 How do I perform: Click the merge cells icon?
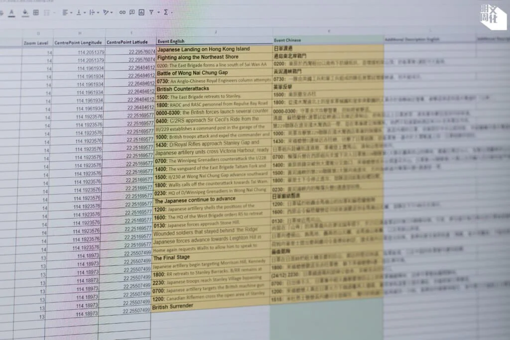(47, 12)
